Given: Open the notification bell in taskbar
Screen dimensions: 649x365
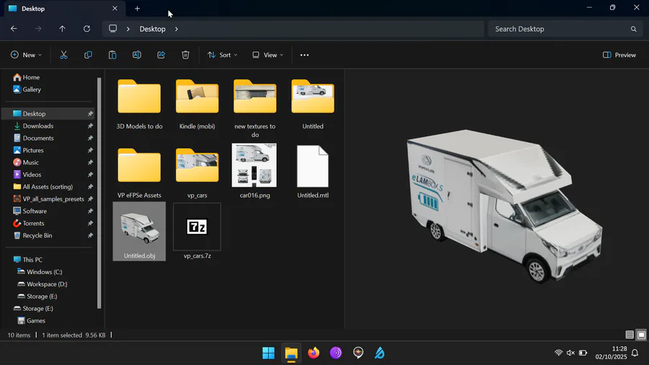Looking at the screenshot, I should coord(635,353).
